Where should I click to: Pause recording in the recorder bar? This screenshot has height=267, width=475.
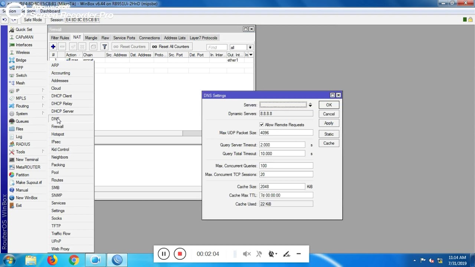[x=163, y=254]
